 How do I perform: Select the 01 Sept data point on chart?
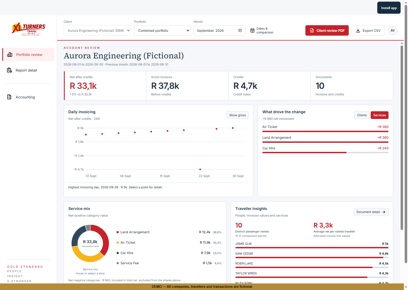[x=86, y=135]
